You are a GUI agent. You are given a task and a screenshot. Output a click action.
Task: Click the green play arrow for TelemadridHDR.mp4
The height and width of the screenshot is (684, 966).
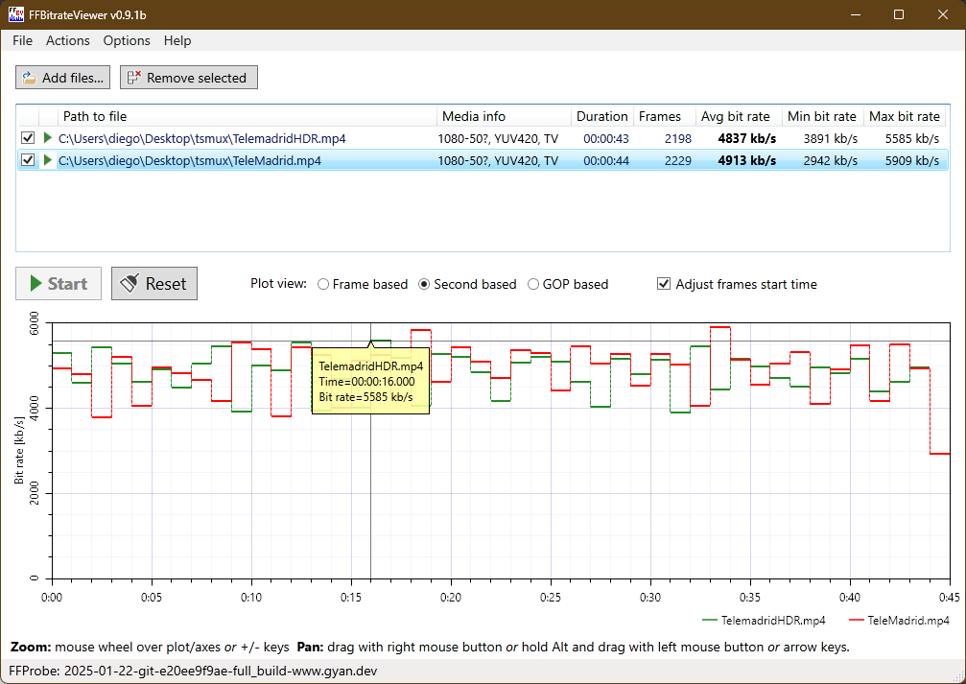pyautogui.click(x=47, y=138)
